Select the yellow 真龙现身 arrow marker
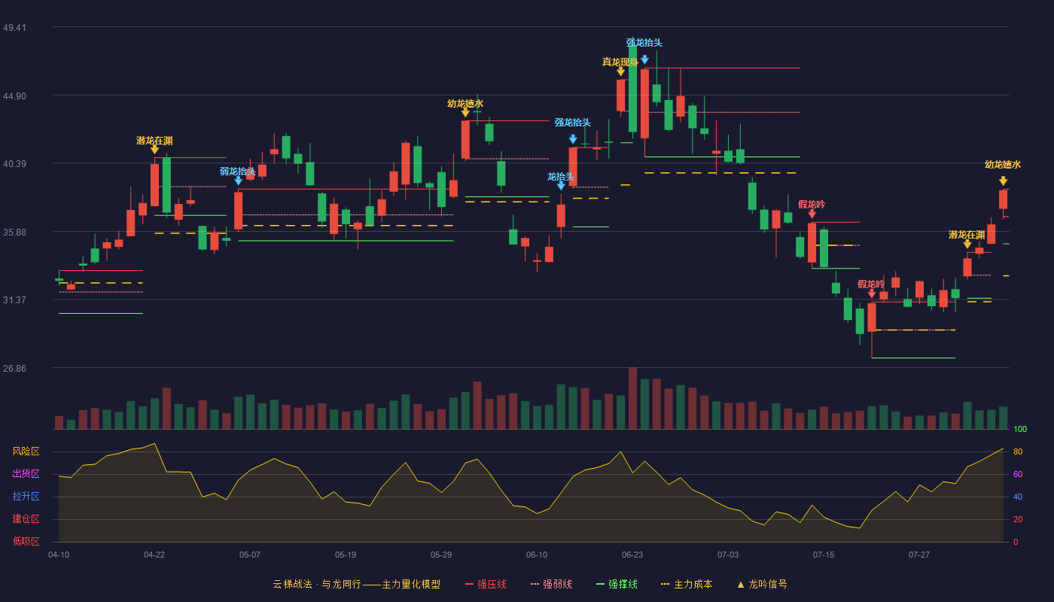The width and height of the screenshot is (1054, 602). point(620,71)
